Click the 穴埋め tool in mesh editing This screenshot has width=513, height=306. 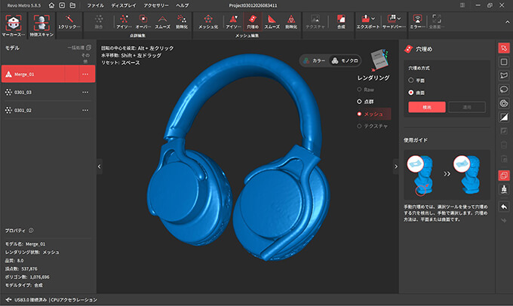coord(253,20)
